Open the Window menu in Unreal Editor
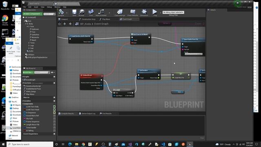 [x=57, y=7]
